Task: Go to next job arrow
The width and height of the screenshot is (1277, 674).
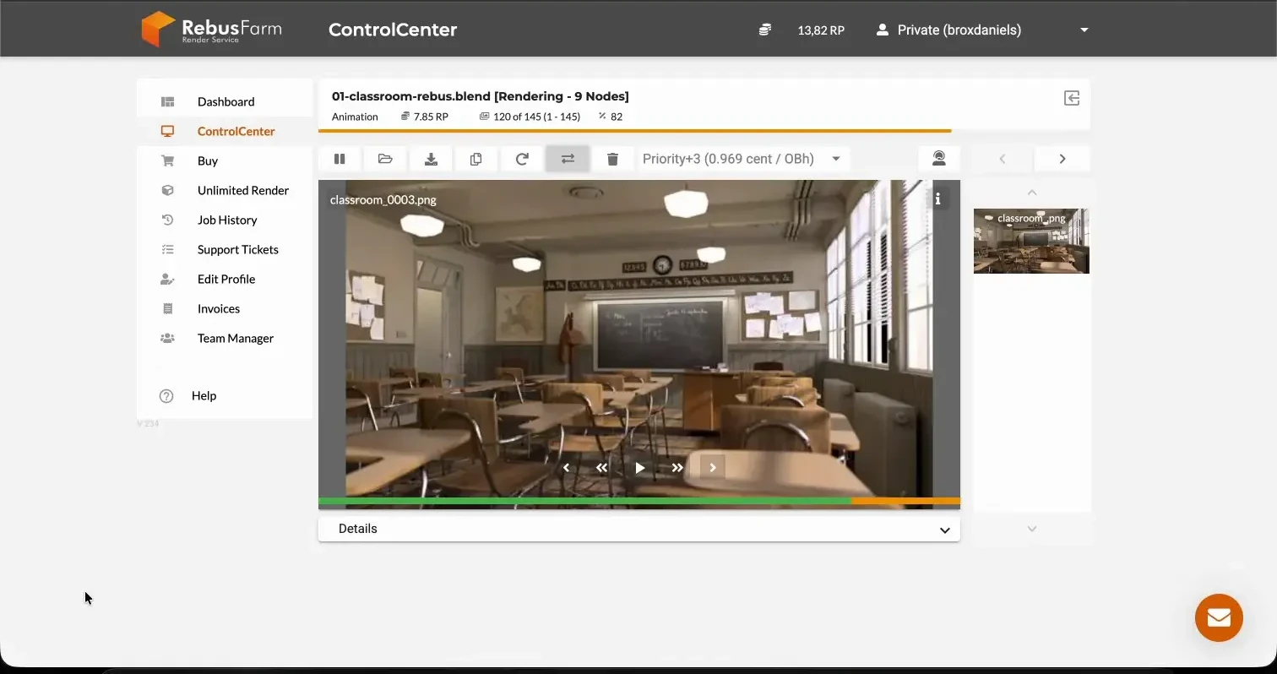Action: 1062,159
